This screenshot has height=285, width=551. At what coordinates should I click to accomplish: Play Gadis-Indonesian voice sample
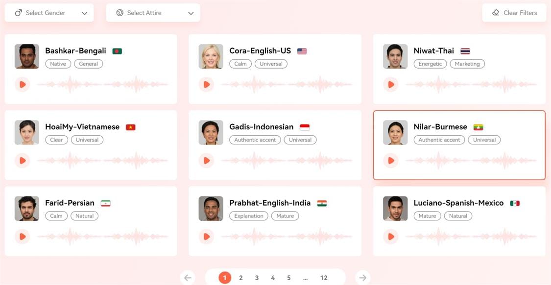207,161
